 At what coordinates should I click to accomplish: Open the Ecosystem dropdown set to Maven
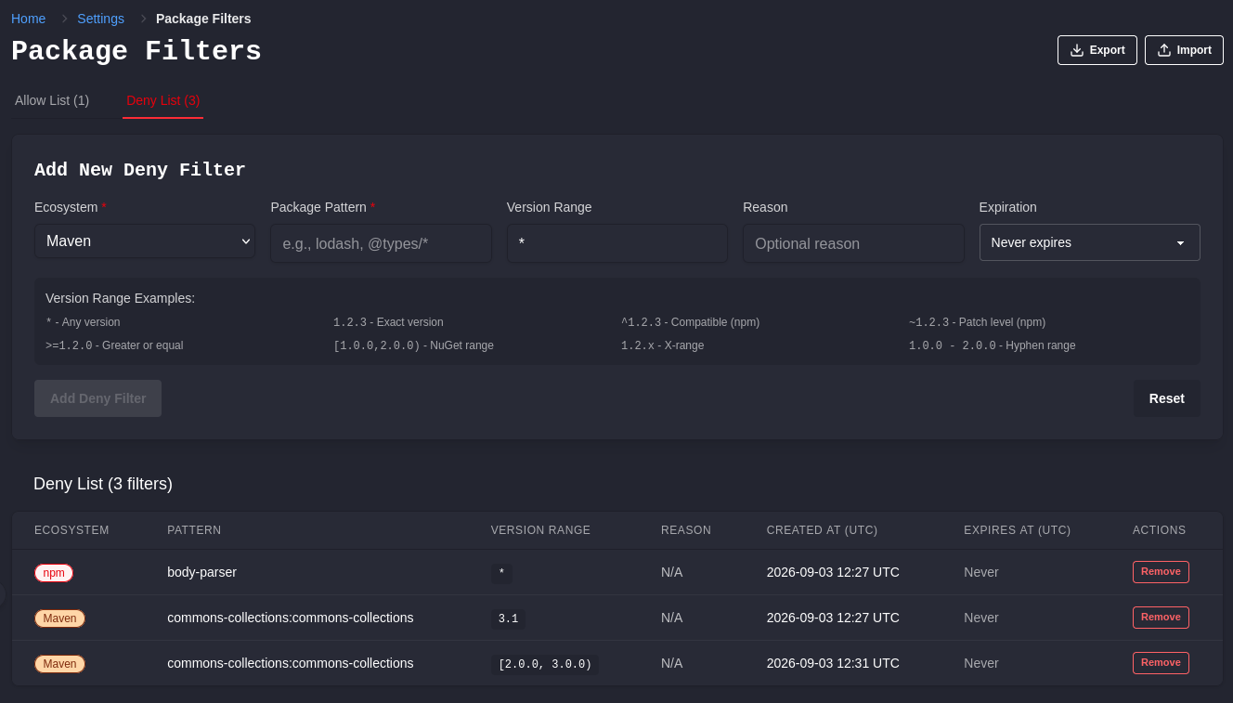[145, 241]
